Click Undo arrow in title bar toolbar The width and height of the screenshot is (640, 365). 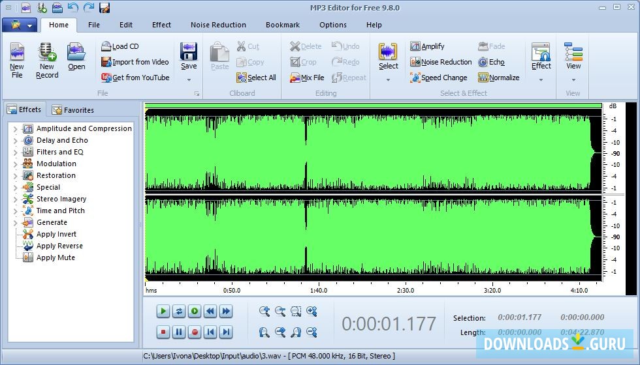point(72,7)
